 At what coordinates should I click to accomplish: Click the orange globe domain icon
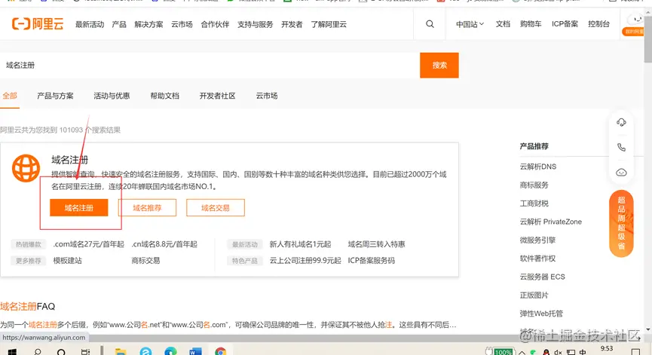[x=26, y=168]
